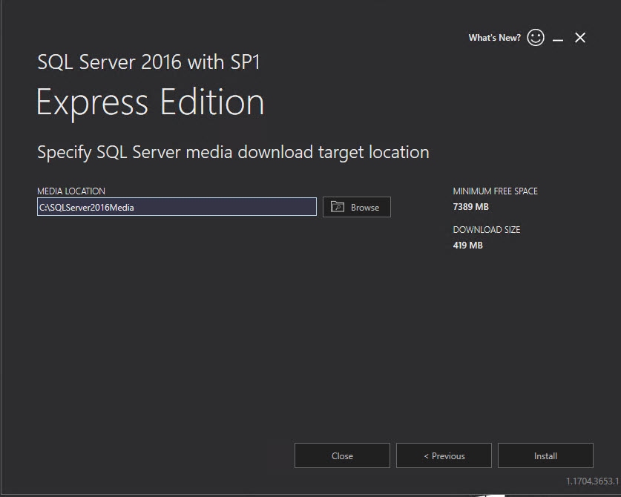The image size is (621, 497).
Task: Start installation with the Install button
Action: pos(545,455)
